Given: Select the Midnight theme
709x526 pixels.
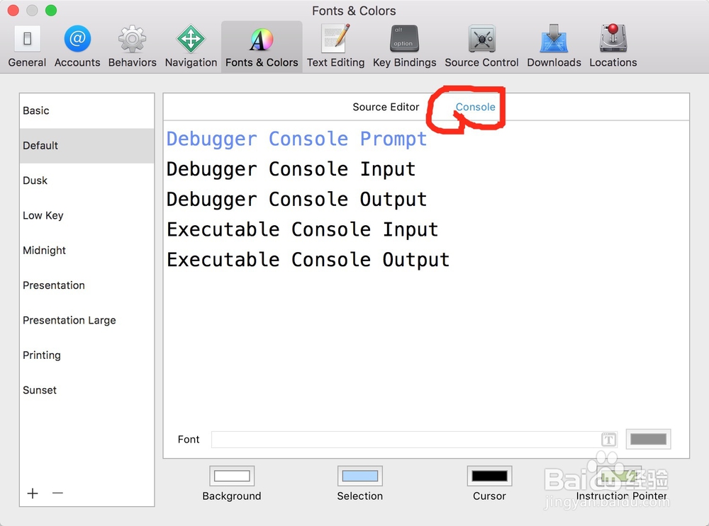Looking at the screenshot, I should tap(86, 250).
